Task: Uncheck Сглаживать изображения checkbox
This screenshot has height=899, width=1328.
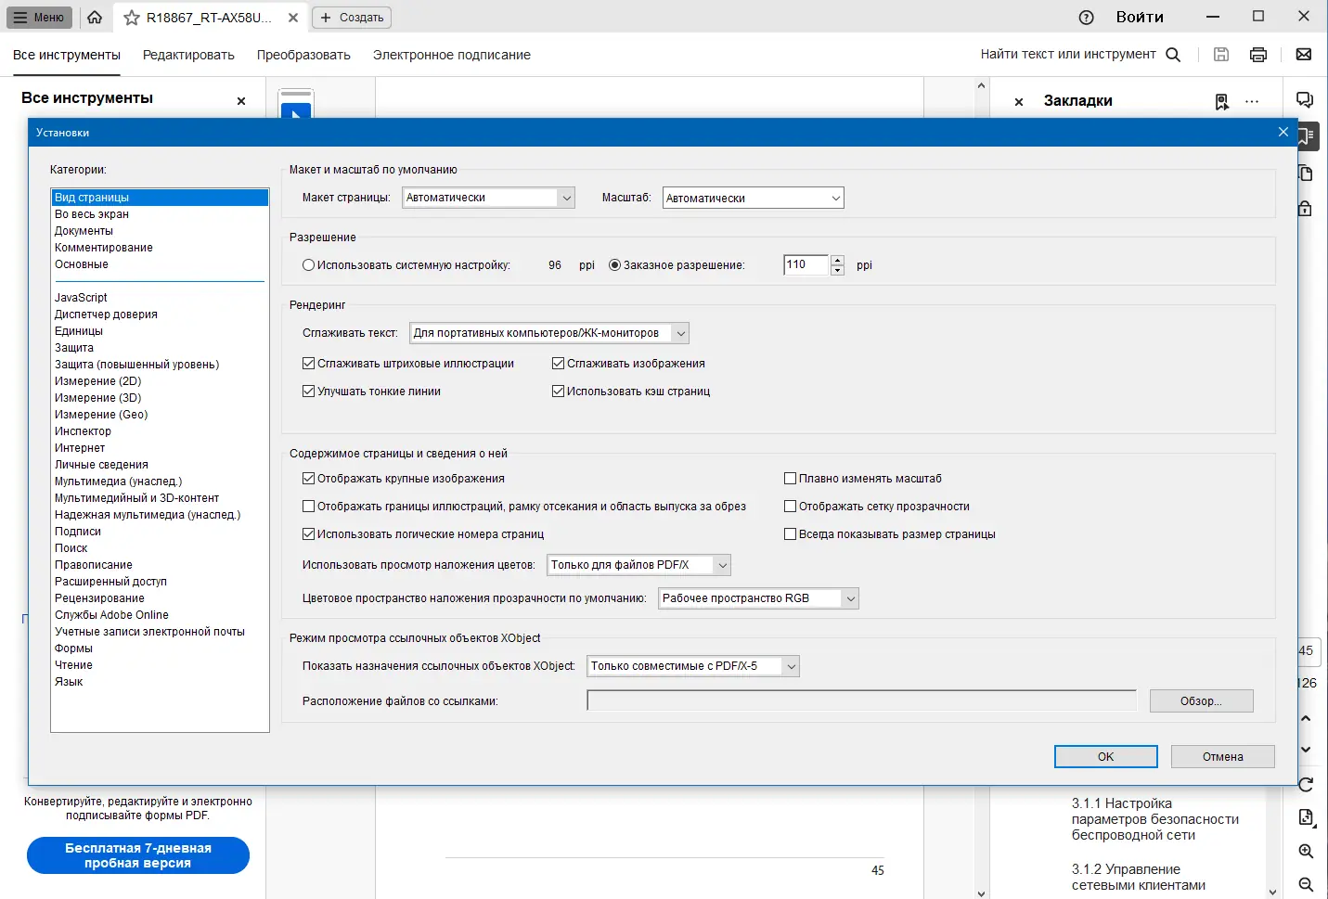Action: point(558,364)
